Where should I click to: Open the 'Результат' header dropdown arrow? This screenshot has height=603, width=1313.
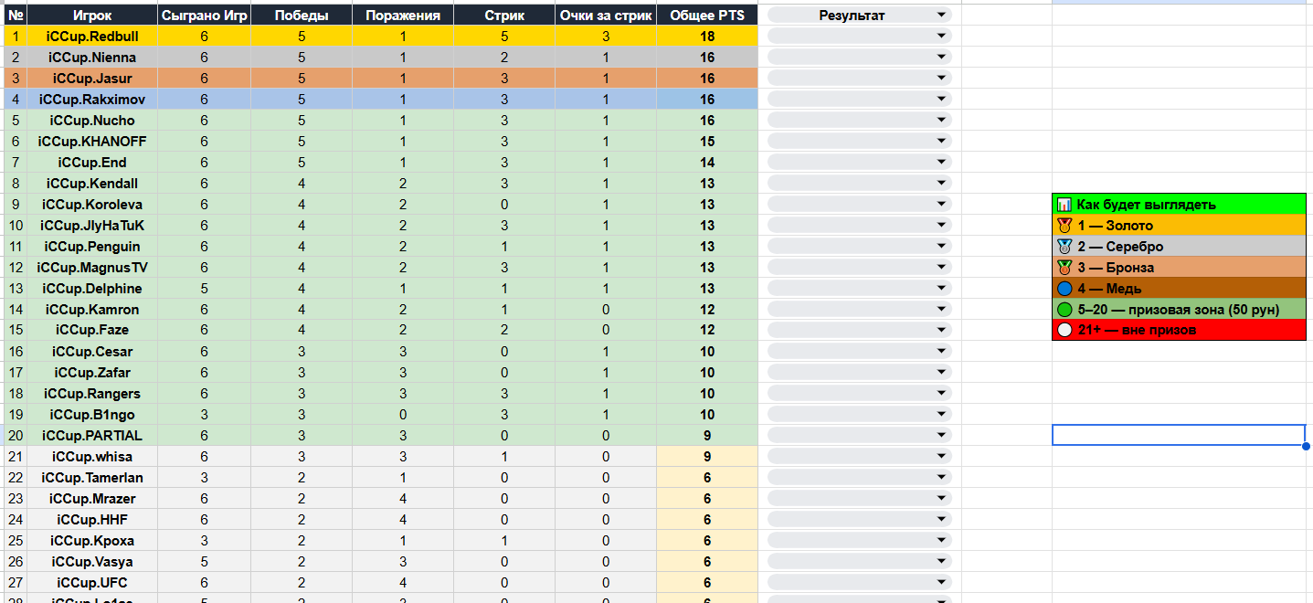pyautogui.click(x=941, y=16)
